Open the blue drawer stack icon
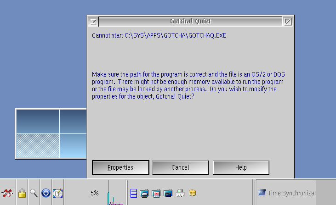The width and height of the screenshot is (336, 205). [x=134, y=193]
